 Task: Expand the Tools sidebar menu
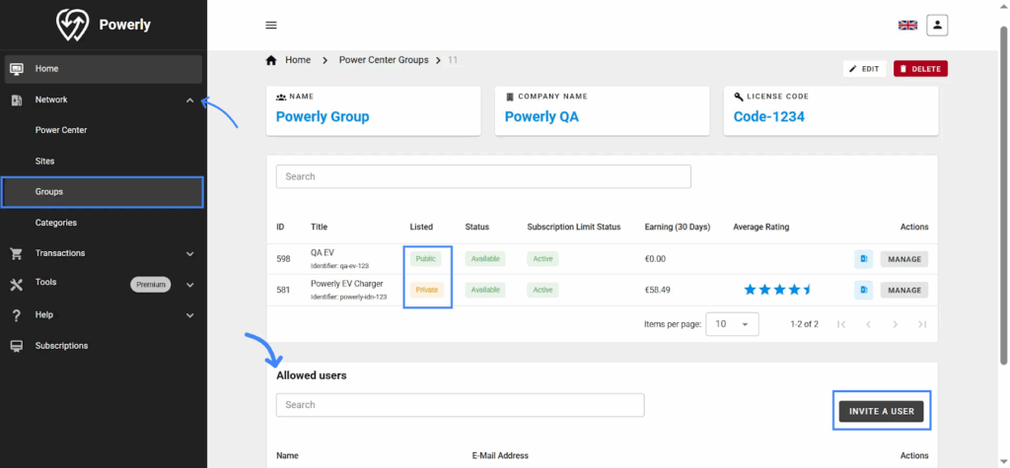190,284
